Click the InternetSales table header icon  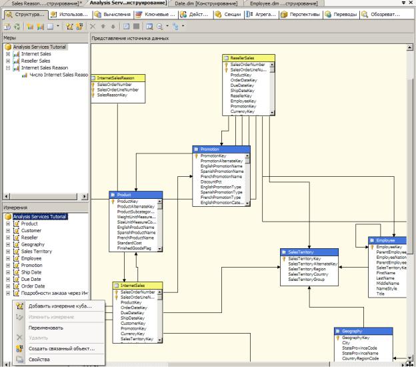click(x=116, y=286)
